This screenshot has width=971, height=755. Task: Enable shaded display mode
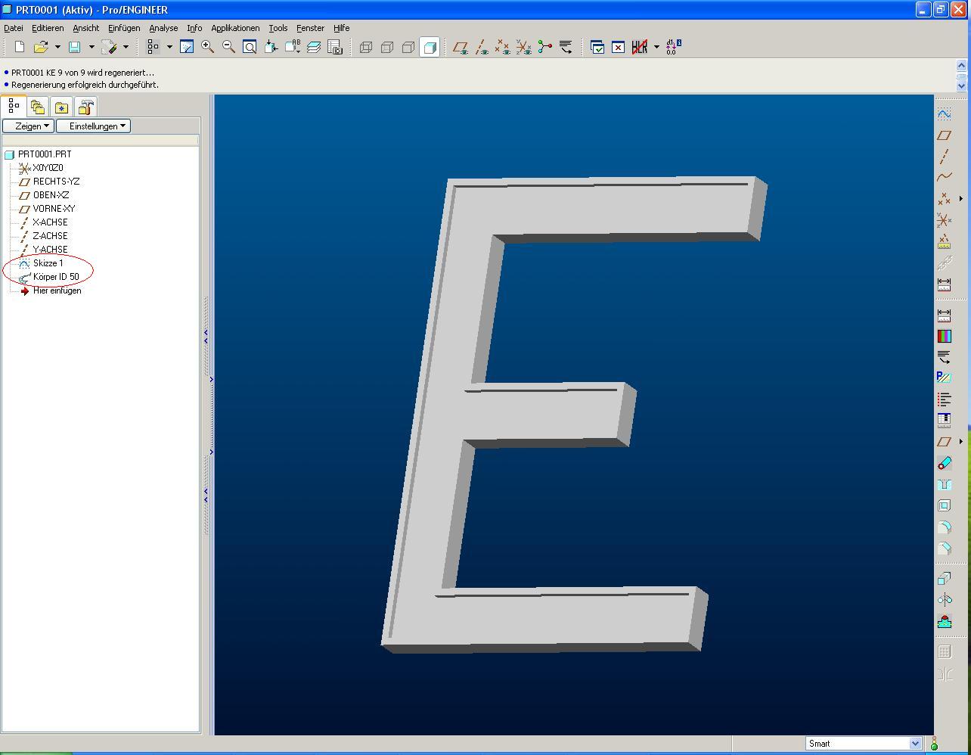point(430,47)
